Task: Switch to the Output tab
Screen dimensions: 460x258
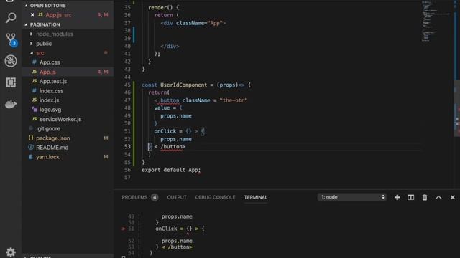Action: [177, 198]
